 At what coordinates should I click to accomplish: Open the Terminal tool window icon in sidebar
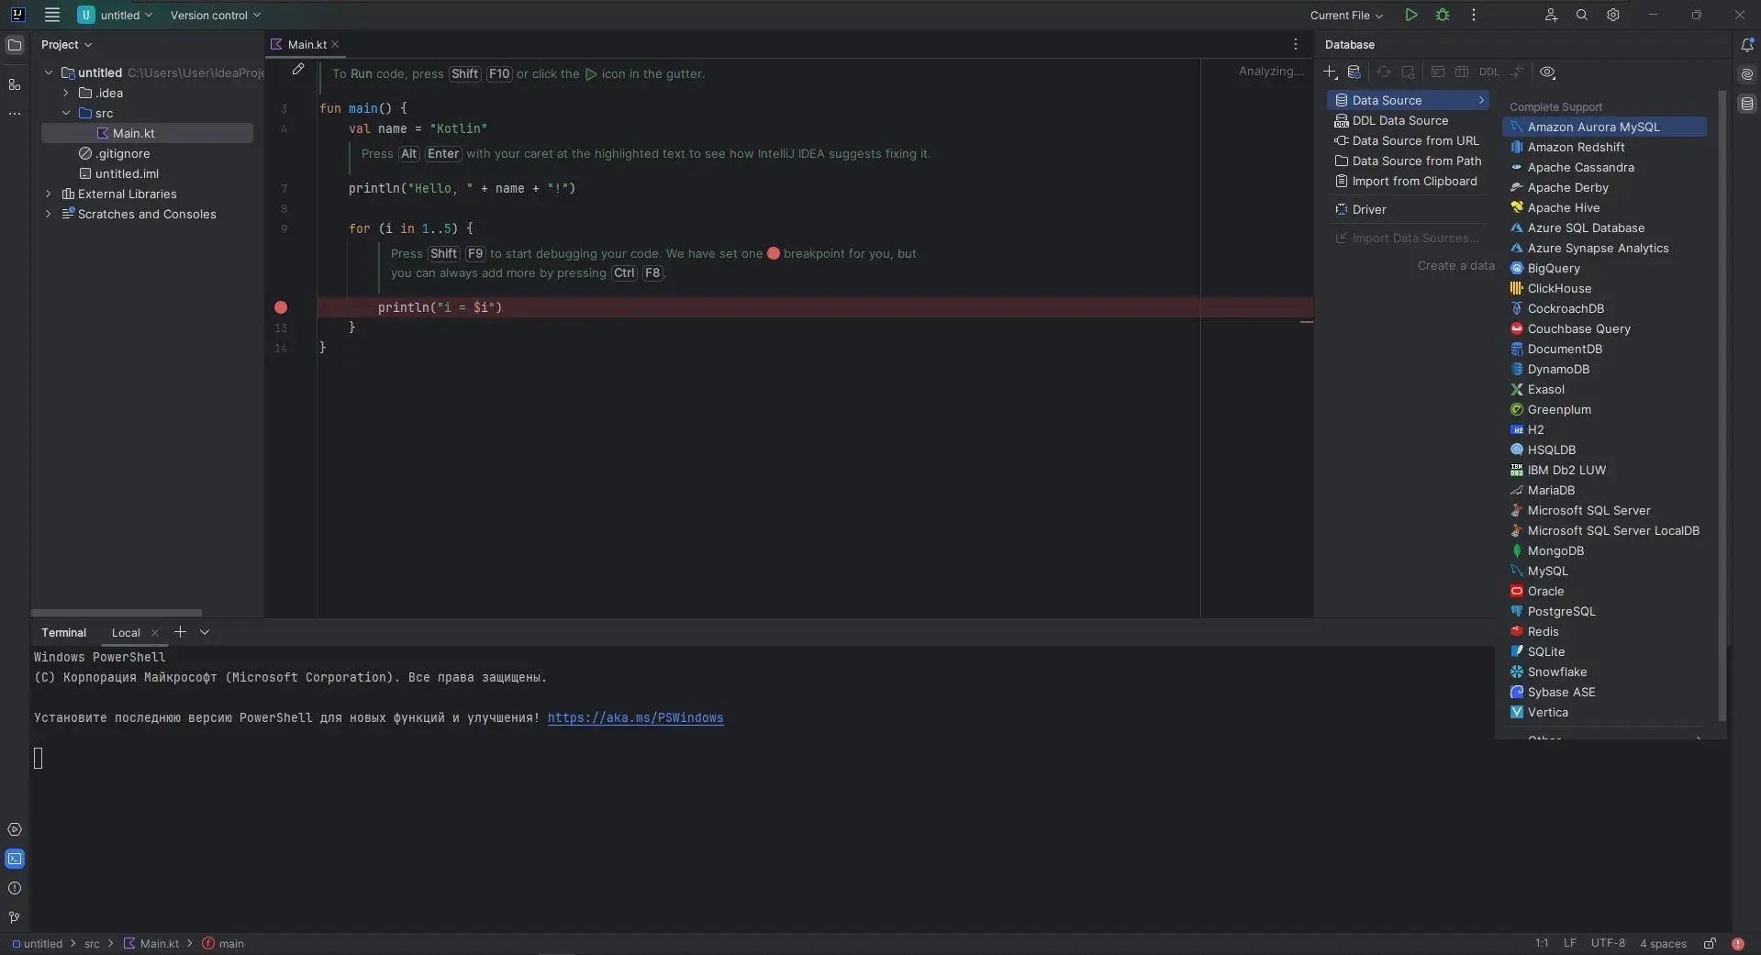15,859
